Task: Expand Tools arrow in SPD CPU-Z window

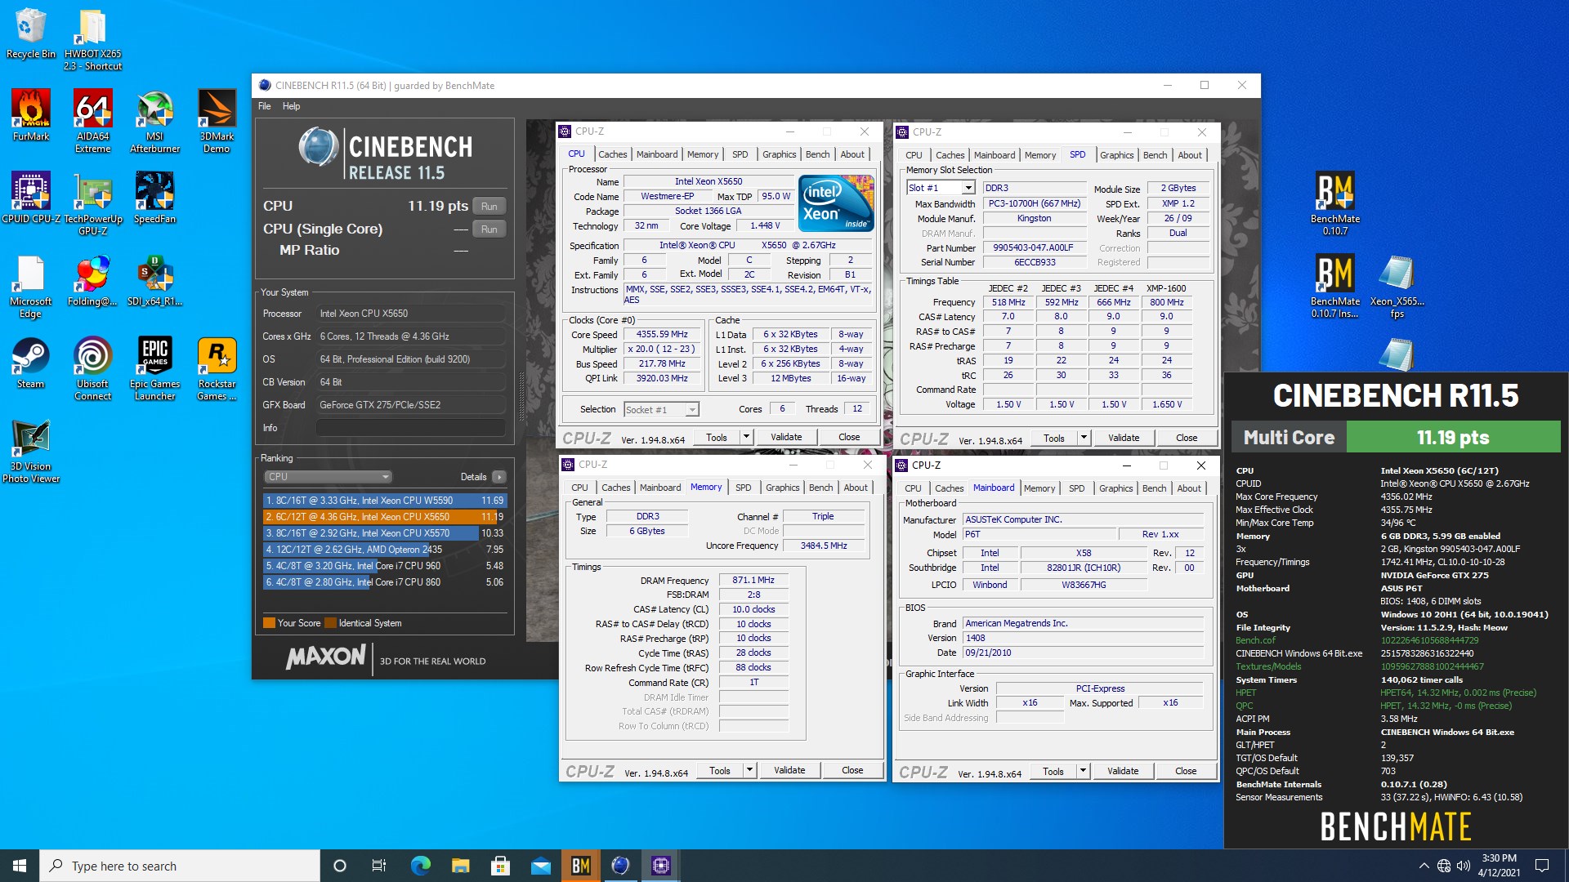Action: tap(1084, 439)
